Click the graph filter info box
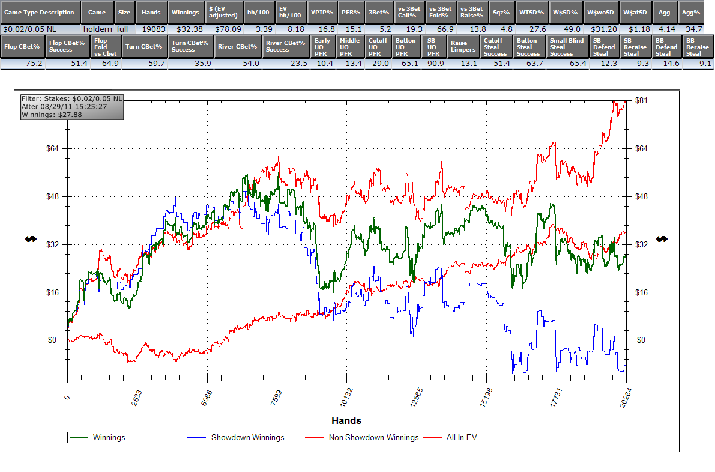 tap(72, 107)
